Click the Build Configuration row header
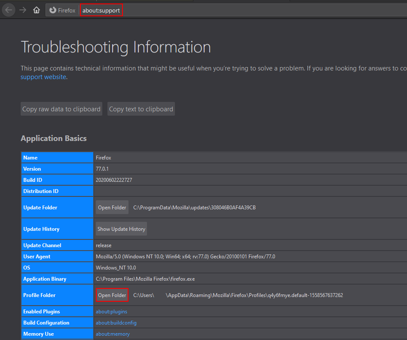 [57, 323]
